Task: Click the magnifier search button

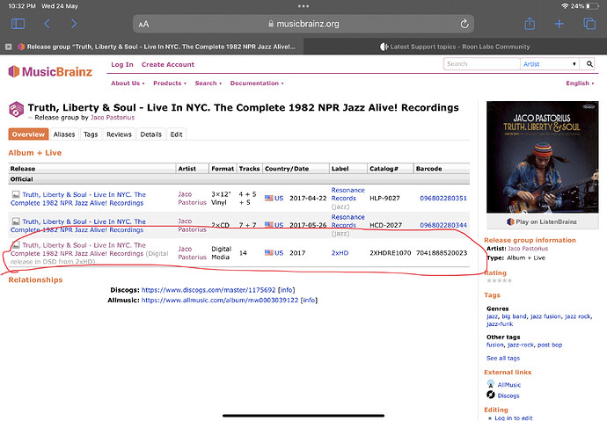Action: [x=589, y=64]
